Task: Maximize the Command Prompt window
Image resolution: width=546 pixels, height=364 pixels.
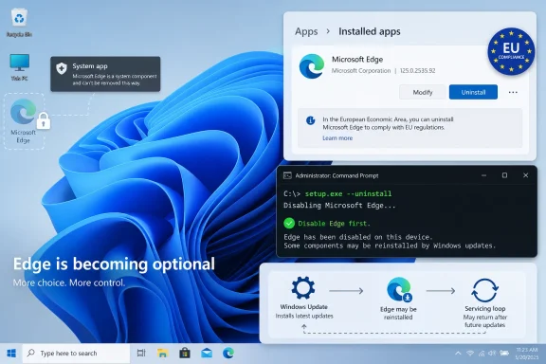Action: (504, 175)
